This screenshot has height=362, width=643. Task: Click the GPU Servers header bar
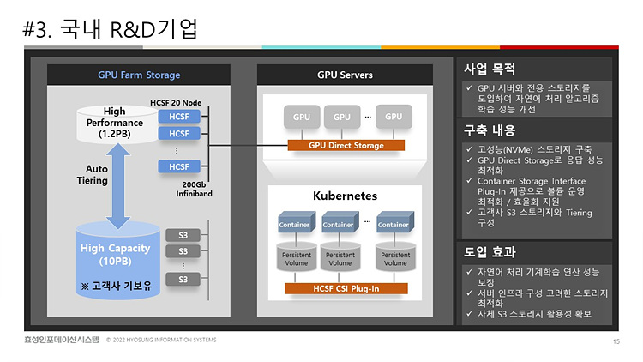point(345,75)
